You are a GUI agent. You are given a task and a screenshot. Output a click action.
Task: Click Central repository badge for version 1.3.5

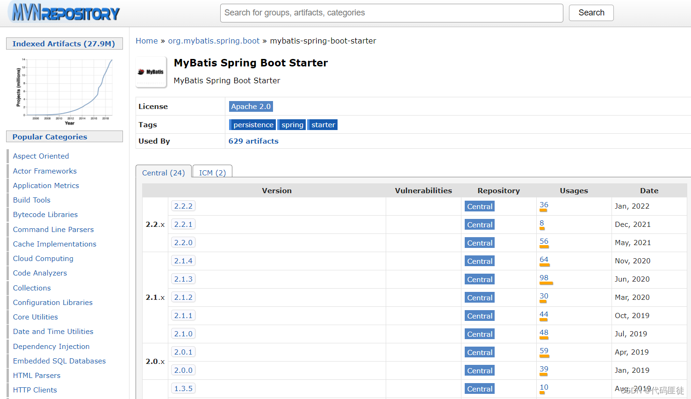point(480,389)
